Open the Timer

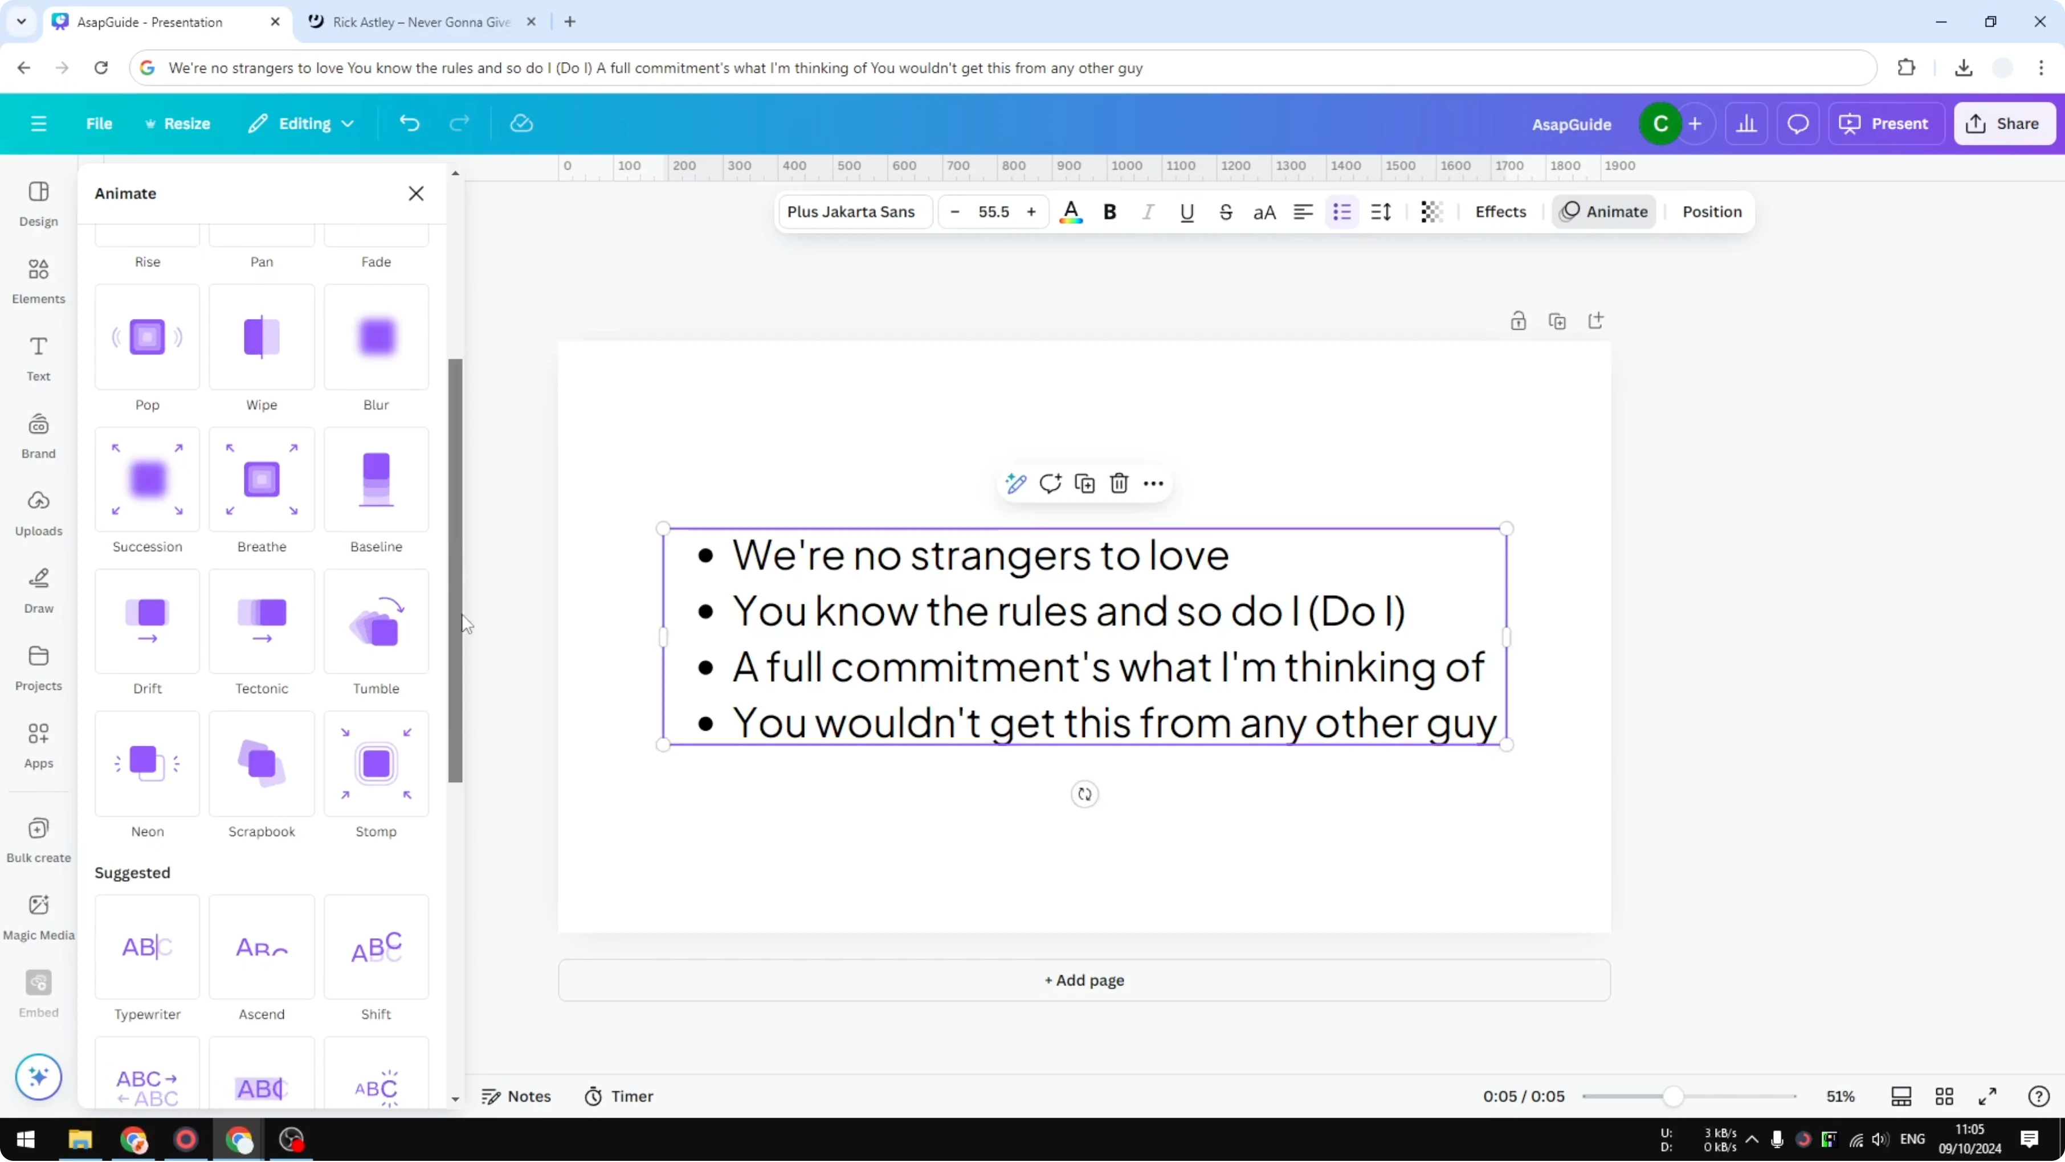619,1097
